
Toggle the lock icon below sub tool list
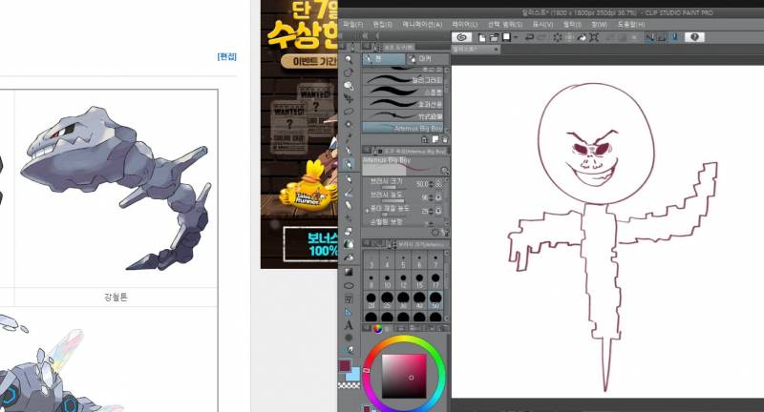425,139
